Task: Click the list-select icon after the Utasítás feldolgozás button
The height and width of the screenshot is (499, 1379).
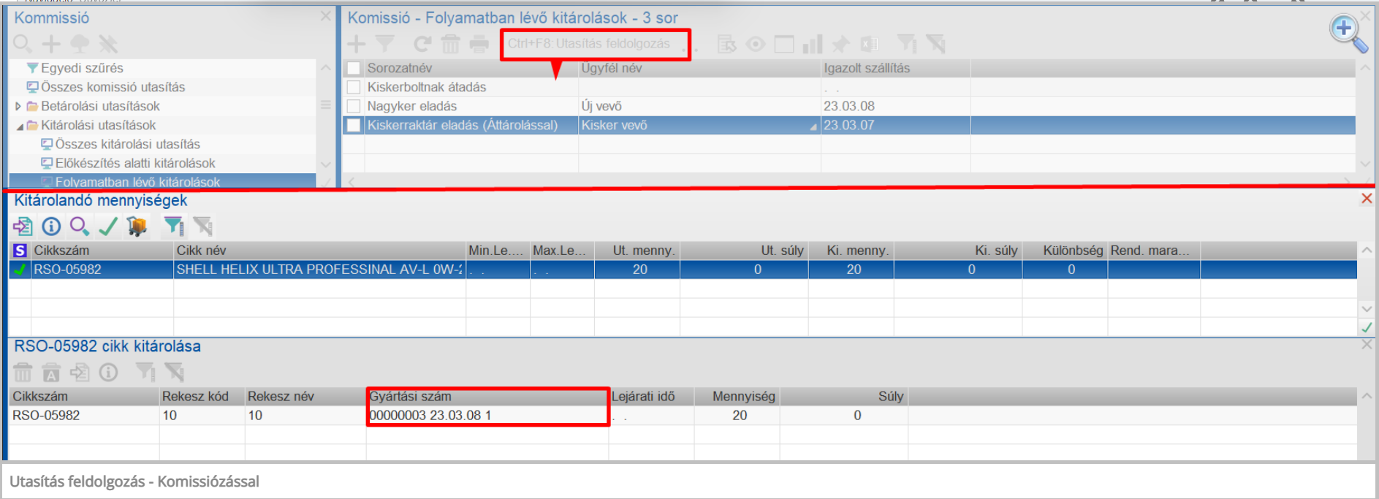Action: pyautogui.click(x=726, y=44)
